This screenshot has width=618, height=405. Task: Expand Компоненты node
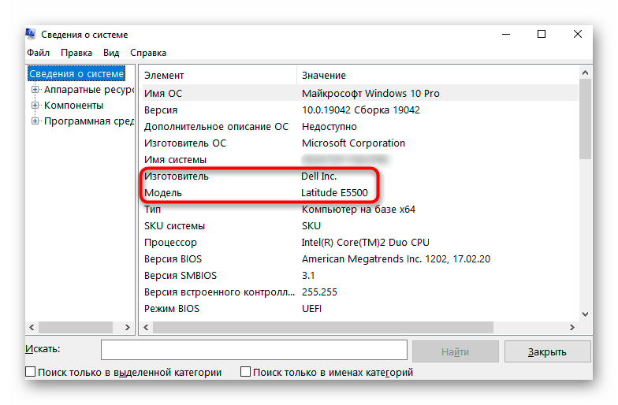pyautogui.click(x=35, y=106)
